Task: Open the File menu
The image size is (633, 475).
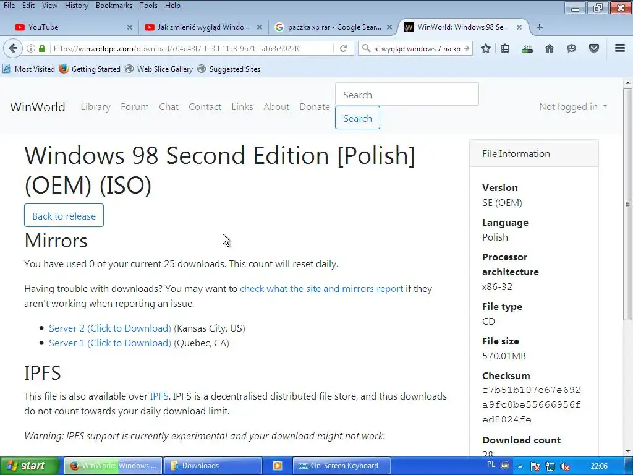Action: 9,6
